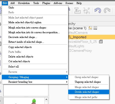Open the Grouping / Merging submenu

click(35, 77)
